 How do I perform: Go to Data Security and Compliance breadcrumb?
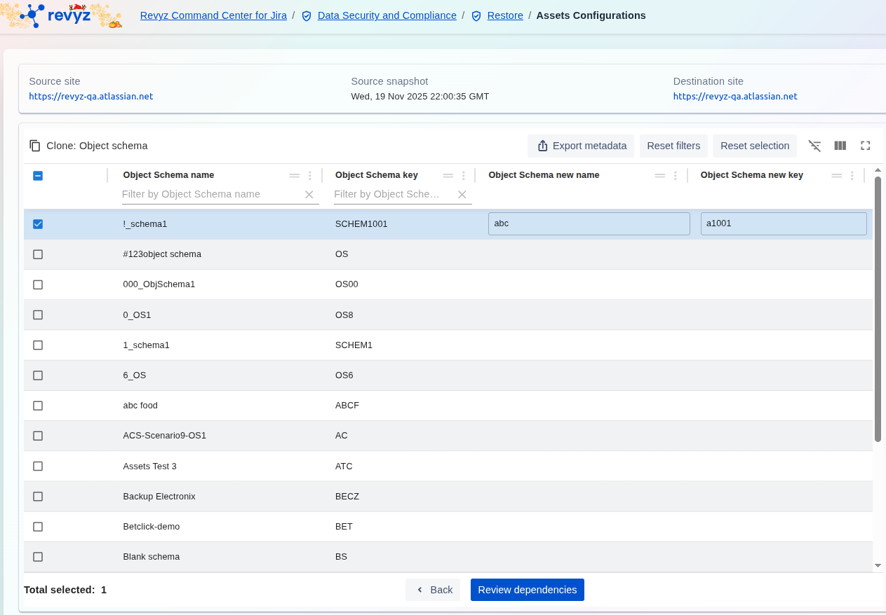[387, 15]
